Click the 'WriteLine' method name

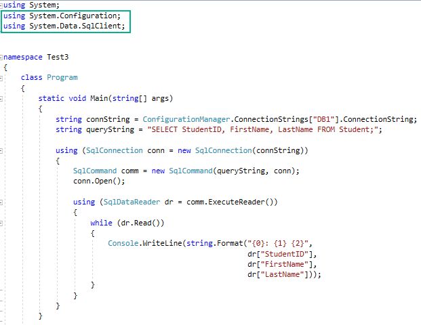(162, 243)
